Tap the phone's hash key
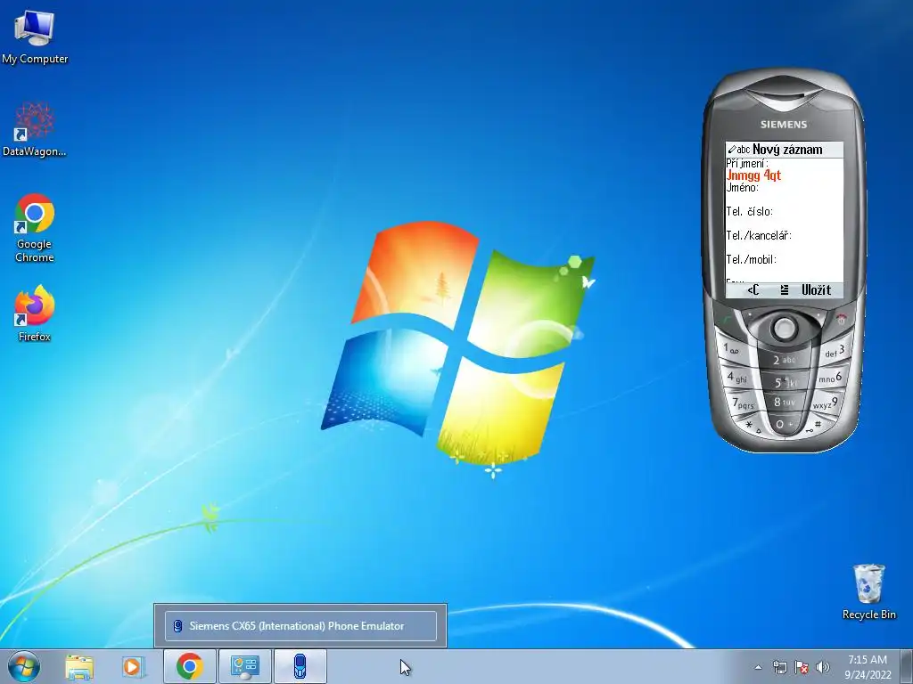Image resolution: width=913 pixels, height=684 pixels. pyautogui.click(x=815, y=427)
